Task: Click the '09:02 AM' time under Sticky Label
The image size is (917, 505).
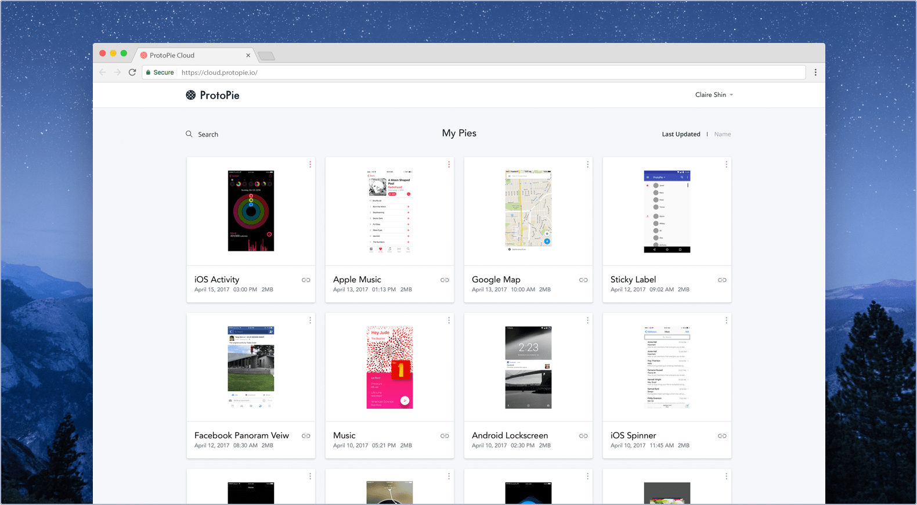Action: 662,290
